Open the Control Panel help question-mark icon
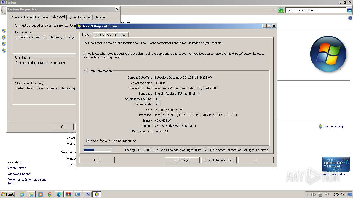The image size is (353, 198). (x=350, y=18)
